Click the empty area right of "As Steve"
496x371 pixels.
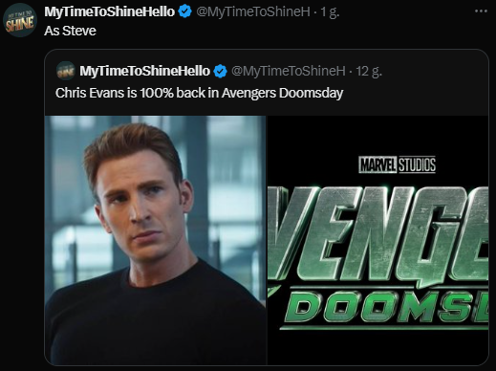[x=287, y=31]
